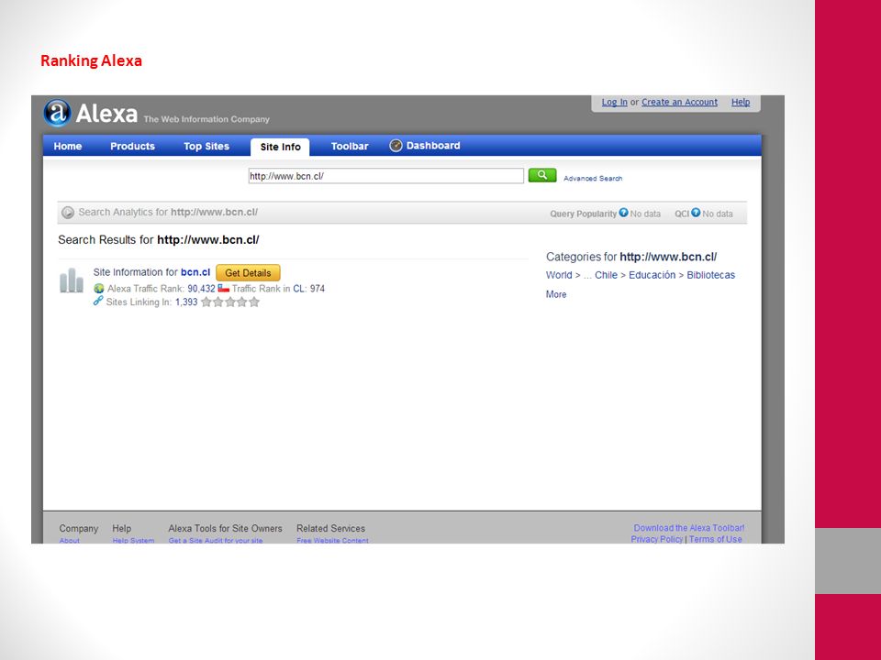Click the Ranking Alexa slide title
Image resolution: width=881 pixels, height=660 pixels.
pyautogui.click(x=91, y=60)
